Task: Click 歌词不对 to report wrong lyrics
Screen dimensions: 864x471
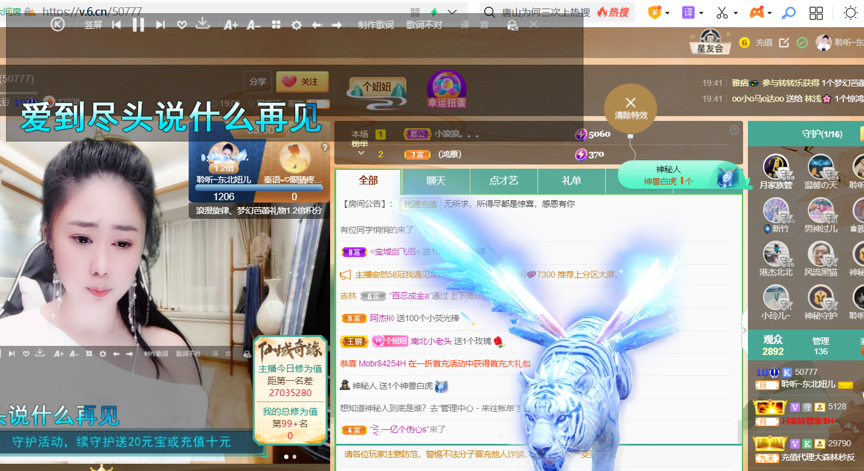Action: point(424,25)
